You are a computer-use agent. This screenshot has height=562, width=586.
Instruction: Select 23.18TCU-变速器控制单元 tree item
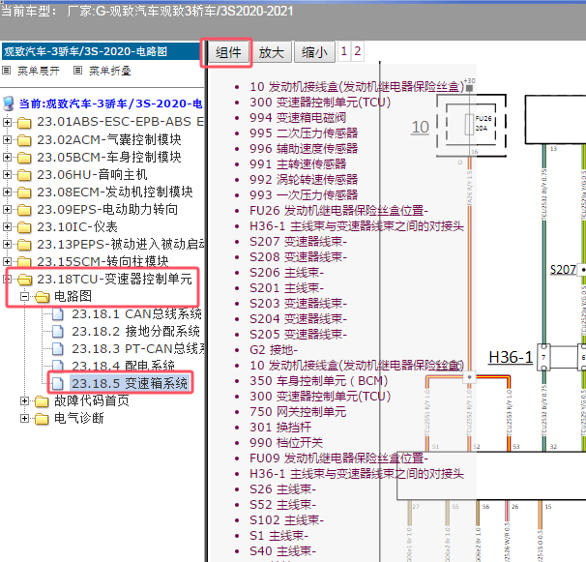(114, 279)
